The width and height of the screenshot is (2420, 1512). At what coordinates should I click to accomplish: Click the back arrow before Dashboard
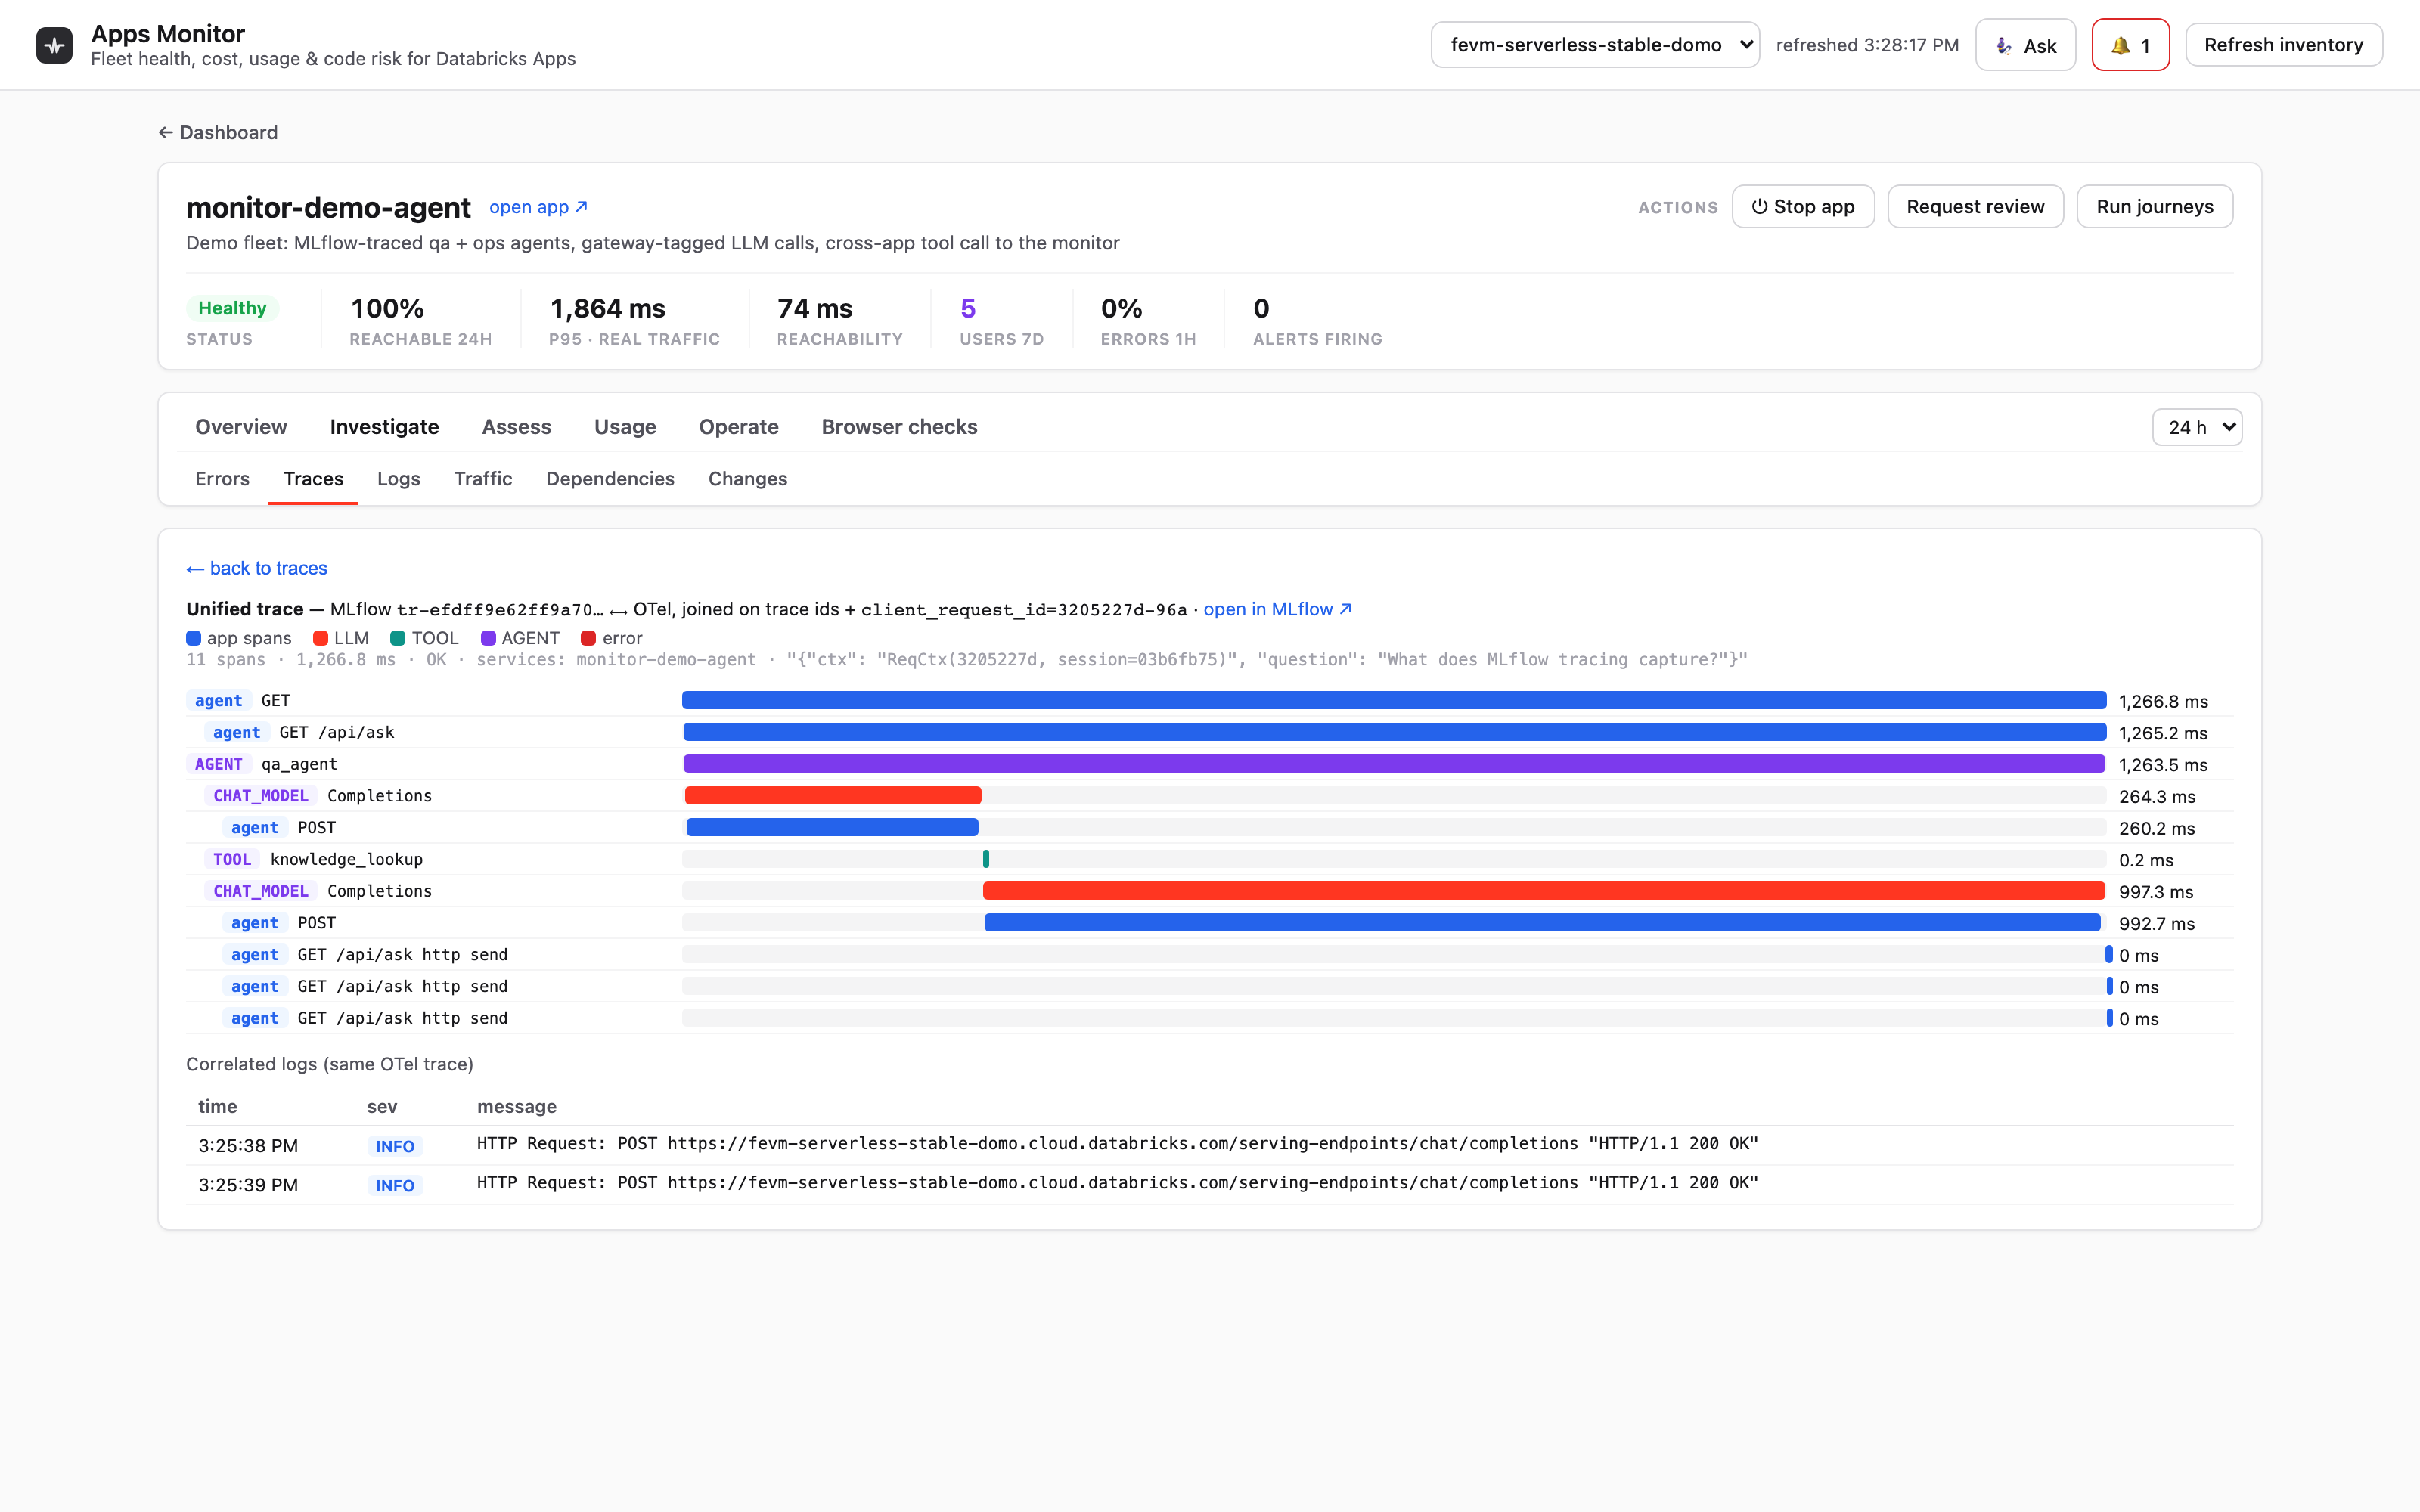(166, 132)
